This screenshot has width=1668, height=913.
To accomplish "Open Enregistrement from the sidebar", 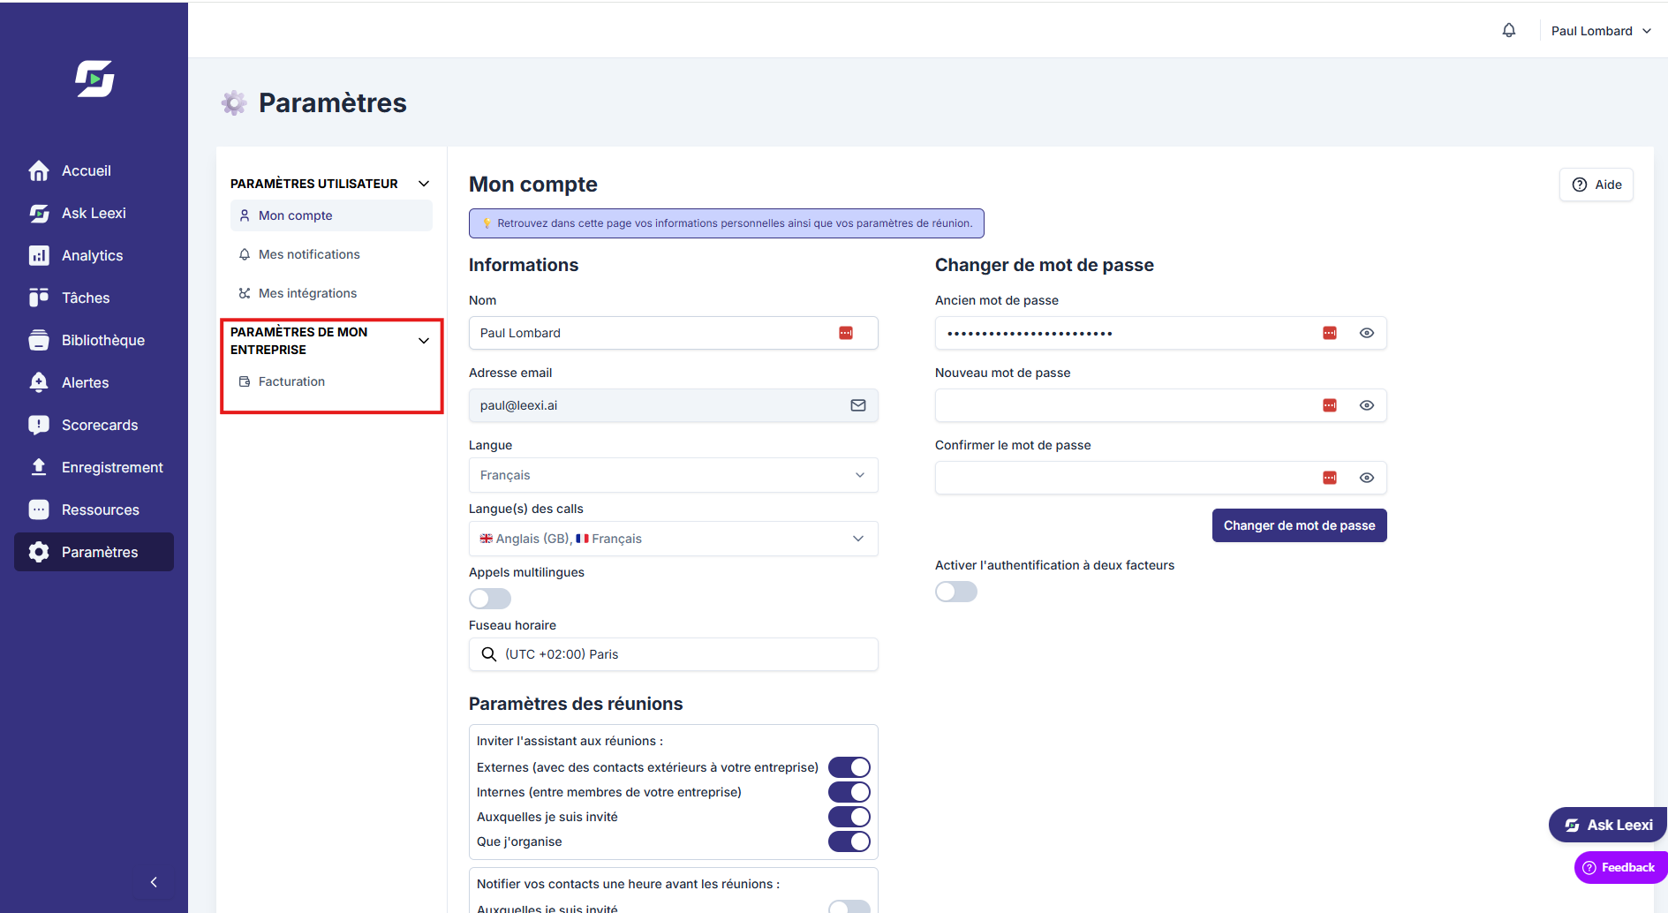I will [x=94, y=467].
